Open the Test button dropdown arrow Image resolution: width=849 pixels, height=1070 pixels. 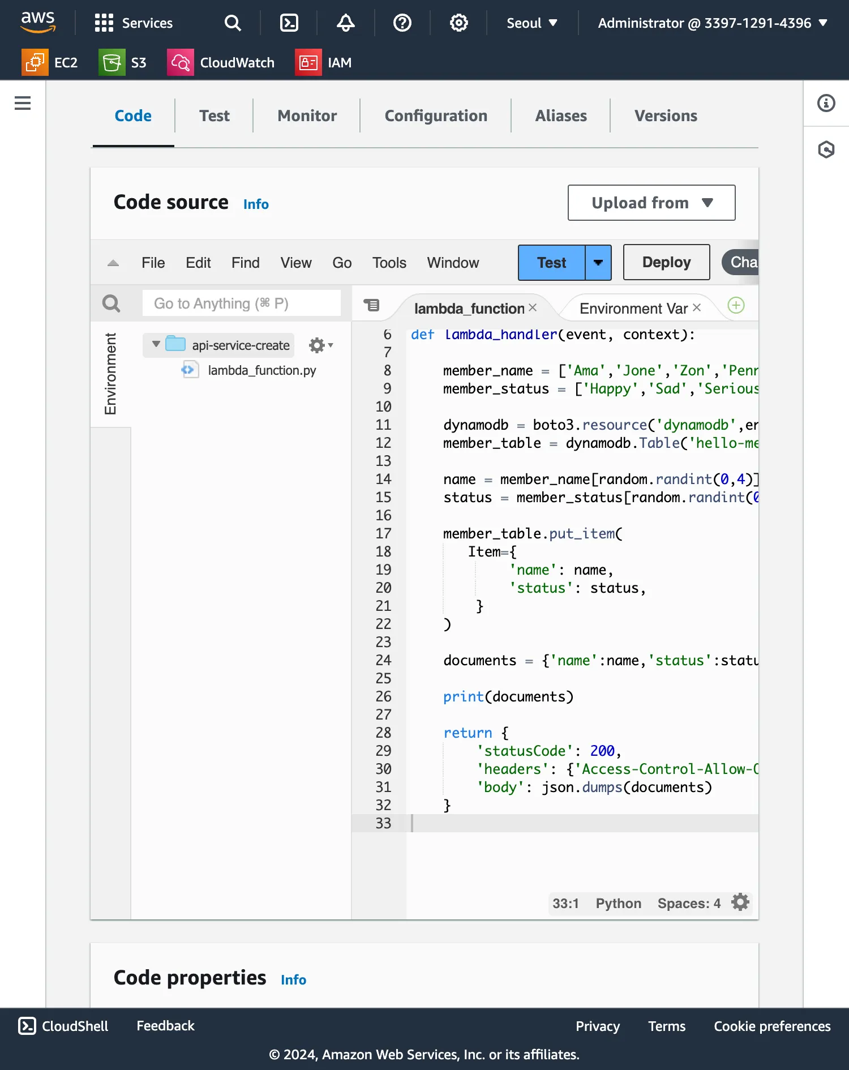[598, 263]
